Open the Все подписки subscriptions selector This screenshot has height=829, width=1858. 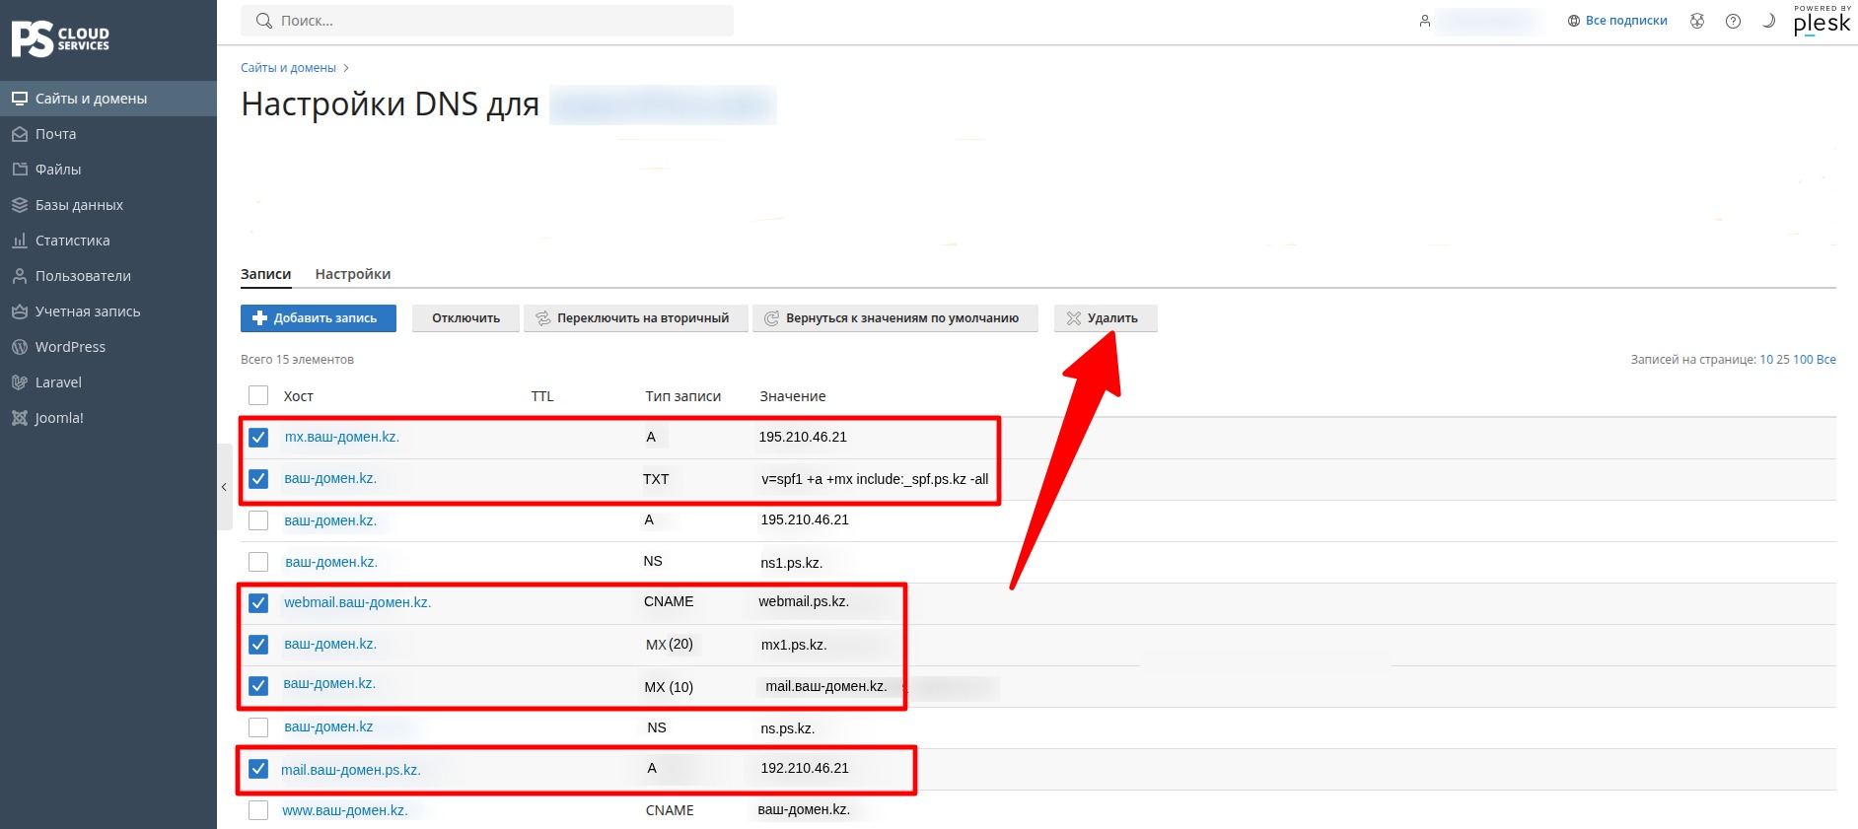click(x=1617, y=21)
